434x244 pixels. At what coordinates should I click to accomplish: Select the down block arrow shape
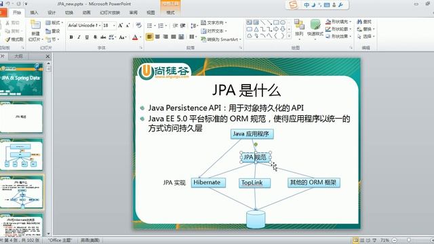click(x=283, y=29)
